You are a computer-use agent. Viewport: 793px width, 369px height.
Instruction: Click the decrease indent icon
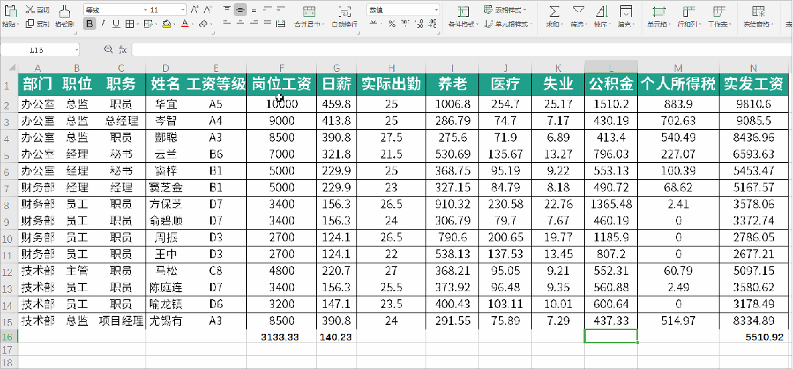click(267, 10)
